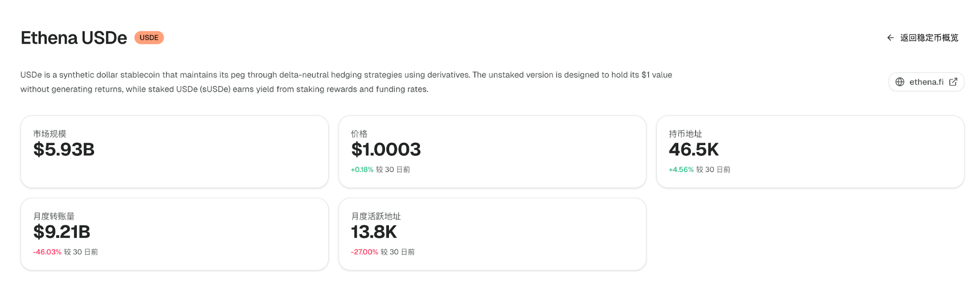Click the 13.8K monthly active addresses value

(x=374, y=232)
